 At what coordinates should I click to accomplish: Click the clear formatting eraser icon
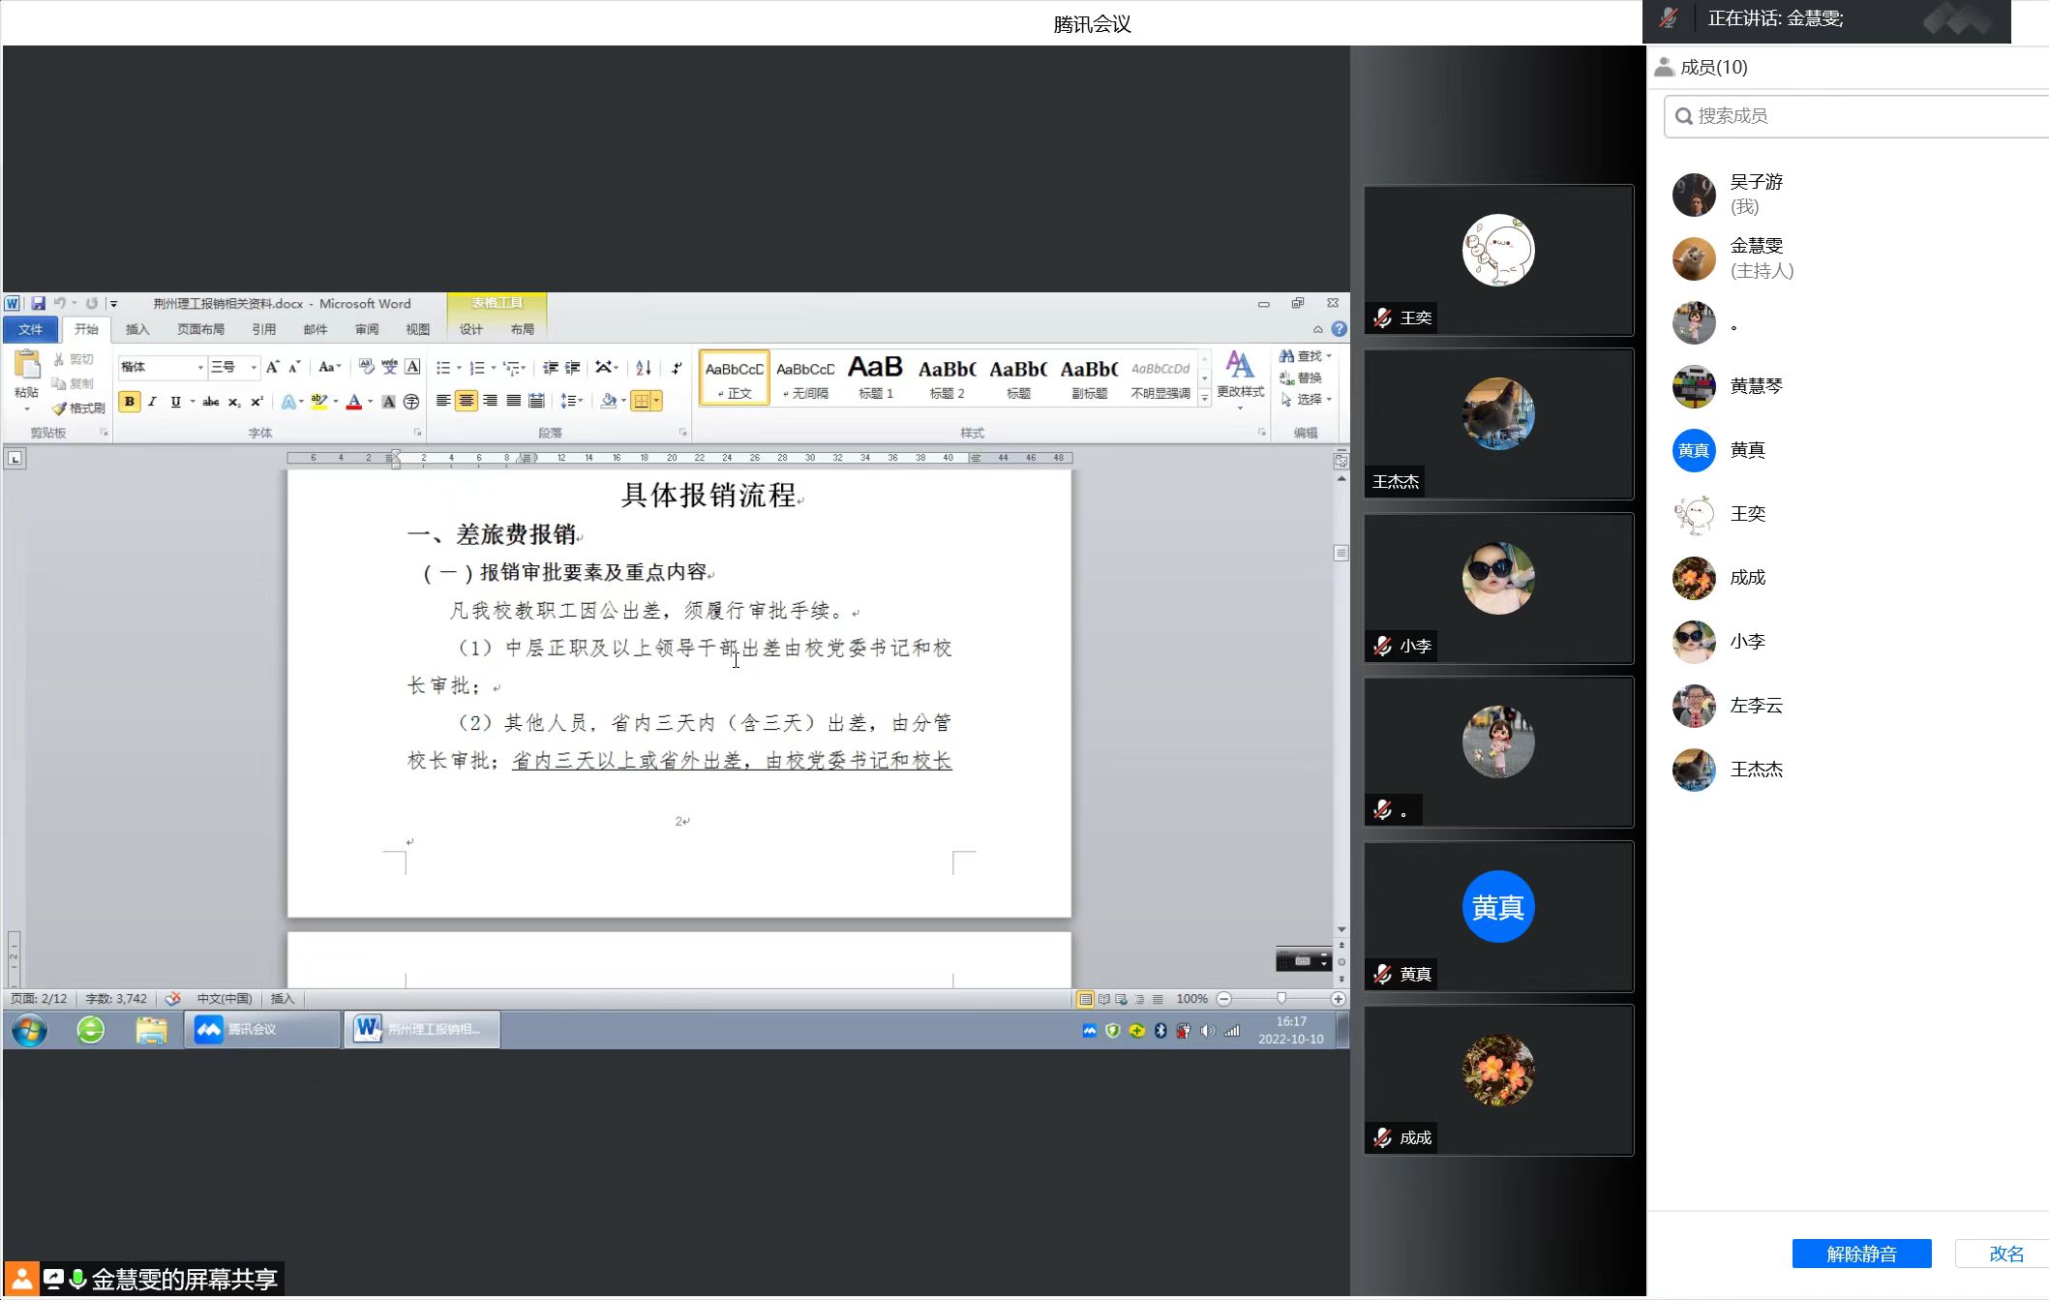click(x=366, y=367)
